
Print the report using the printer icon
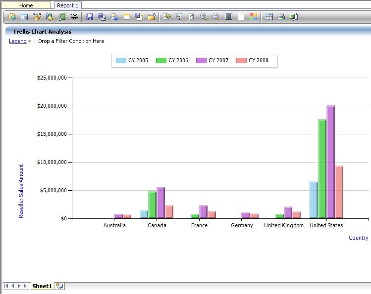pyautogui.click(x=281, y=17)
